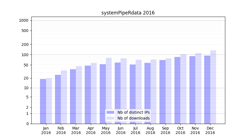The width and height of the screenshot is (250, 139).
Task: Click the 'Jul 2016' x-axis label
Action: [x=136, y=130]
